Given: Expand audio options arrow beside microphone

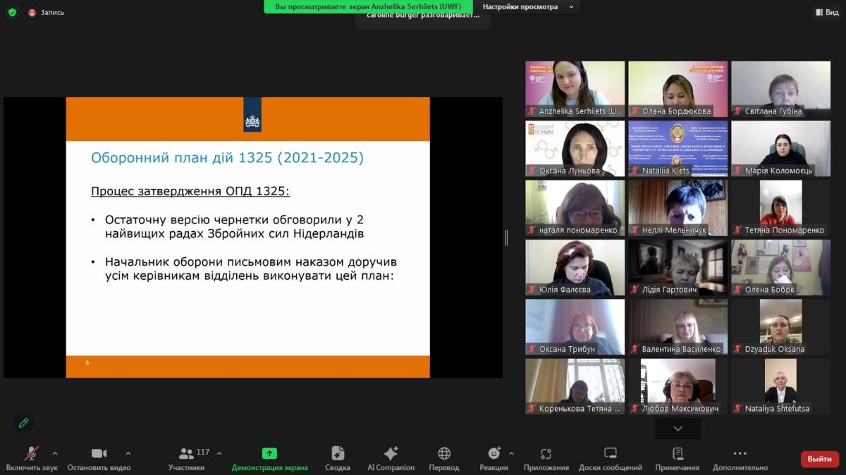Looking at the screenshot, I should [x=55, y=453].
